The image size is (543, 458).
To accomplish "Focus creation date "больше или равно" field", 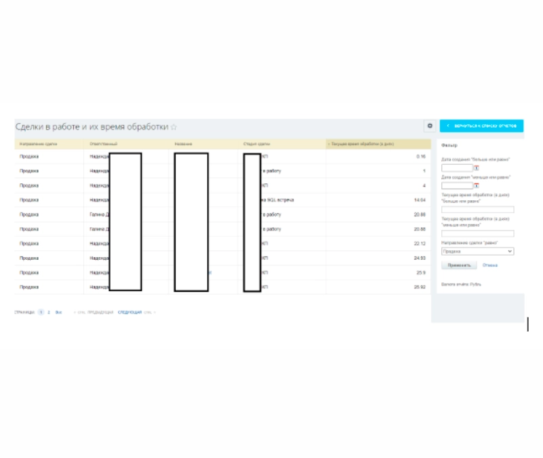I will click(456, 168).
